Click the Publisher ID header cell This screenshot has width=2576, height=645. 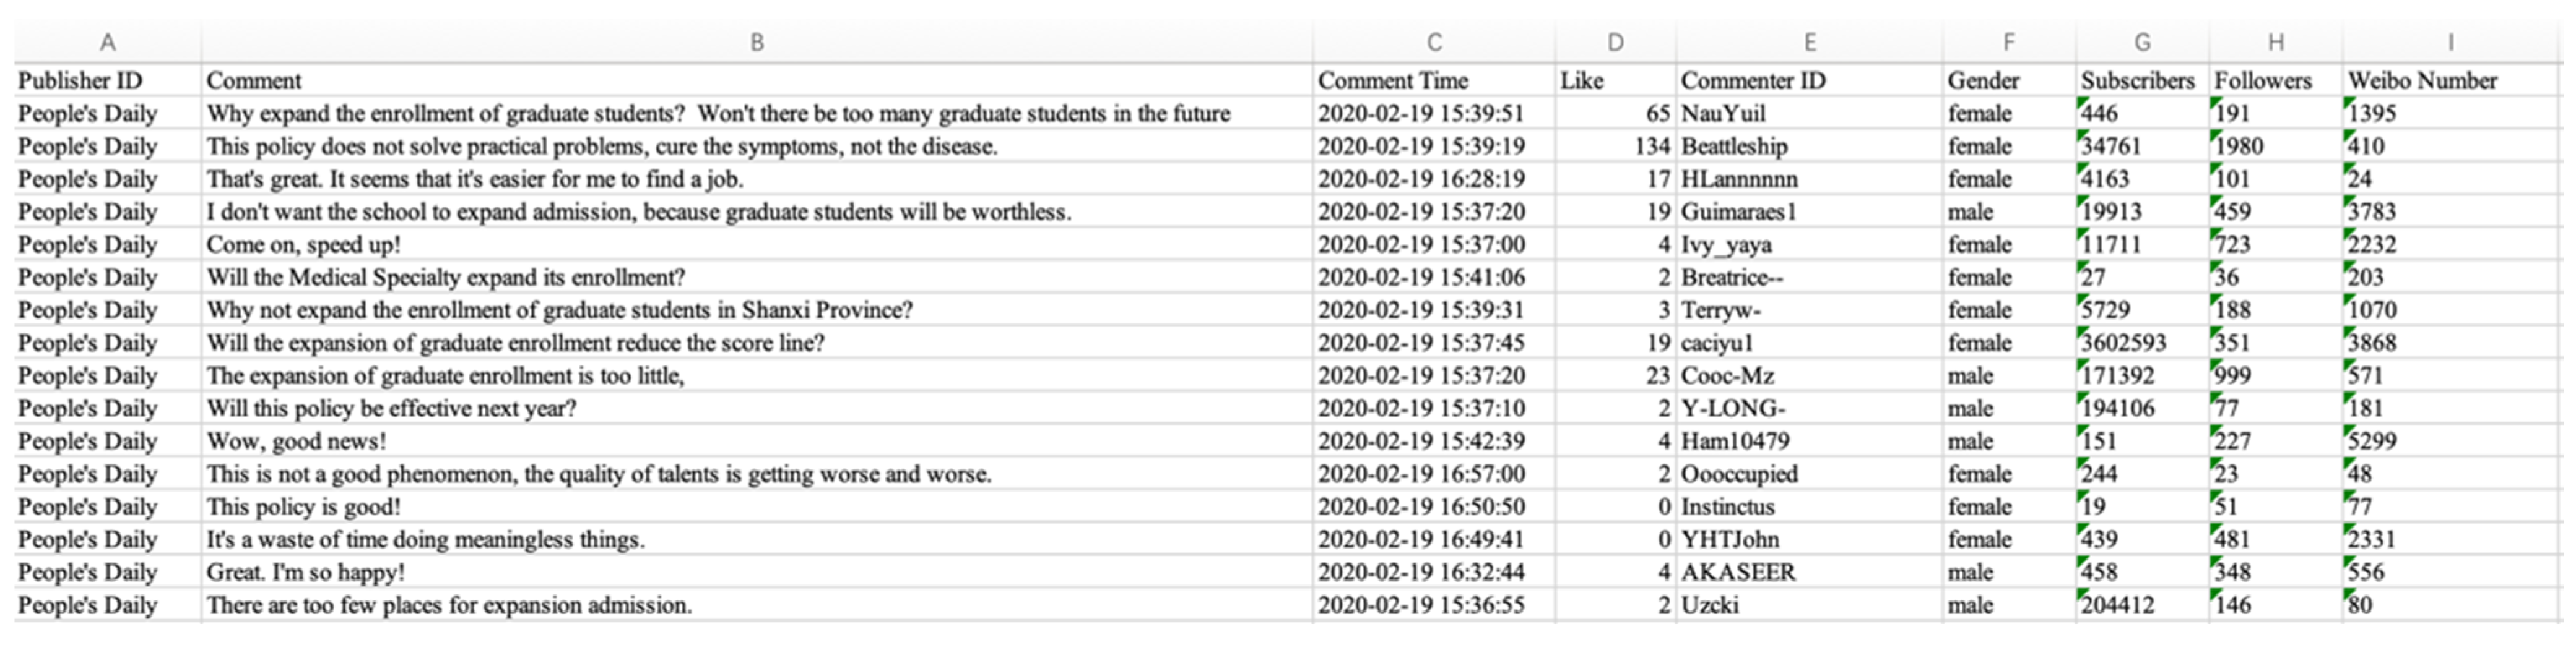(80, 81)
